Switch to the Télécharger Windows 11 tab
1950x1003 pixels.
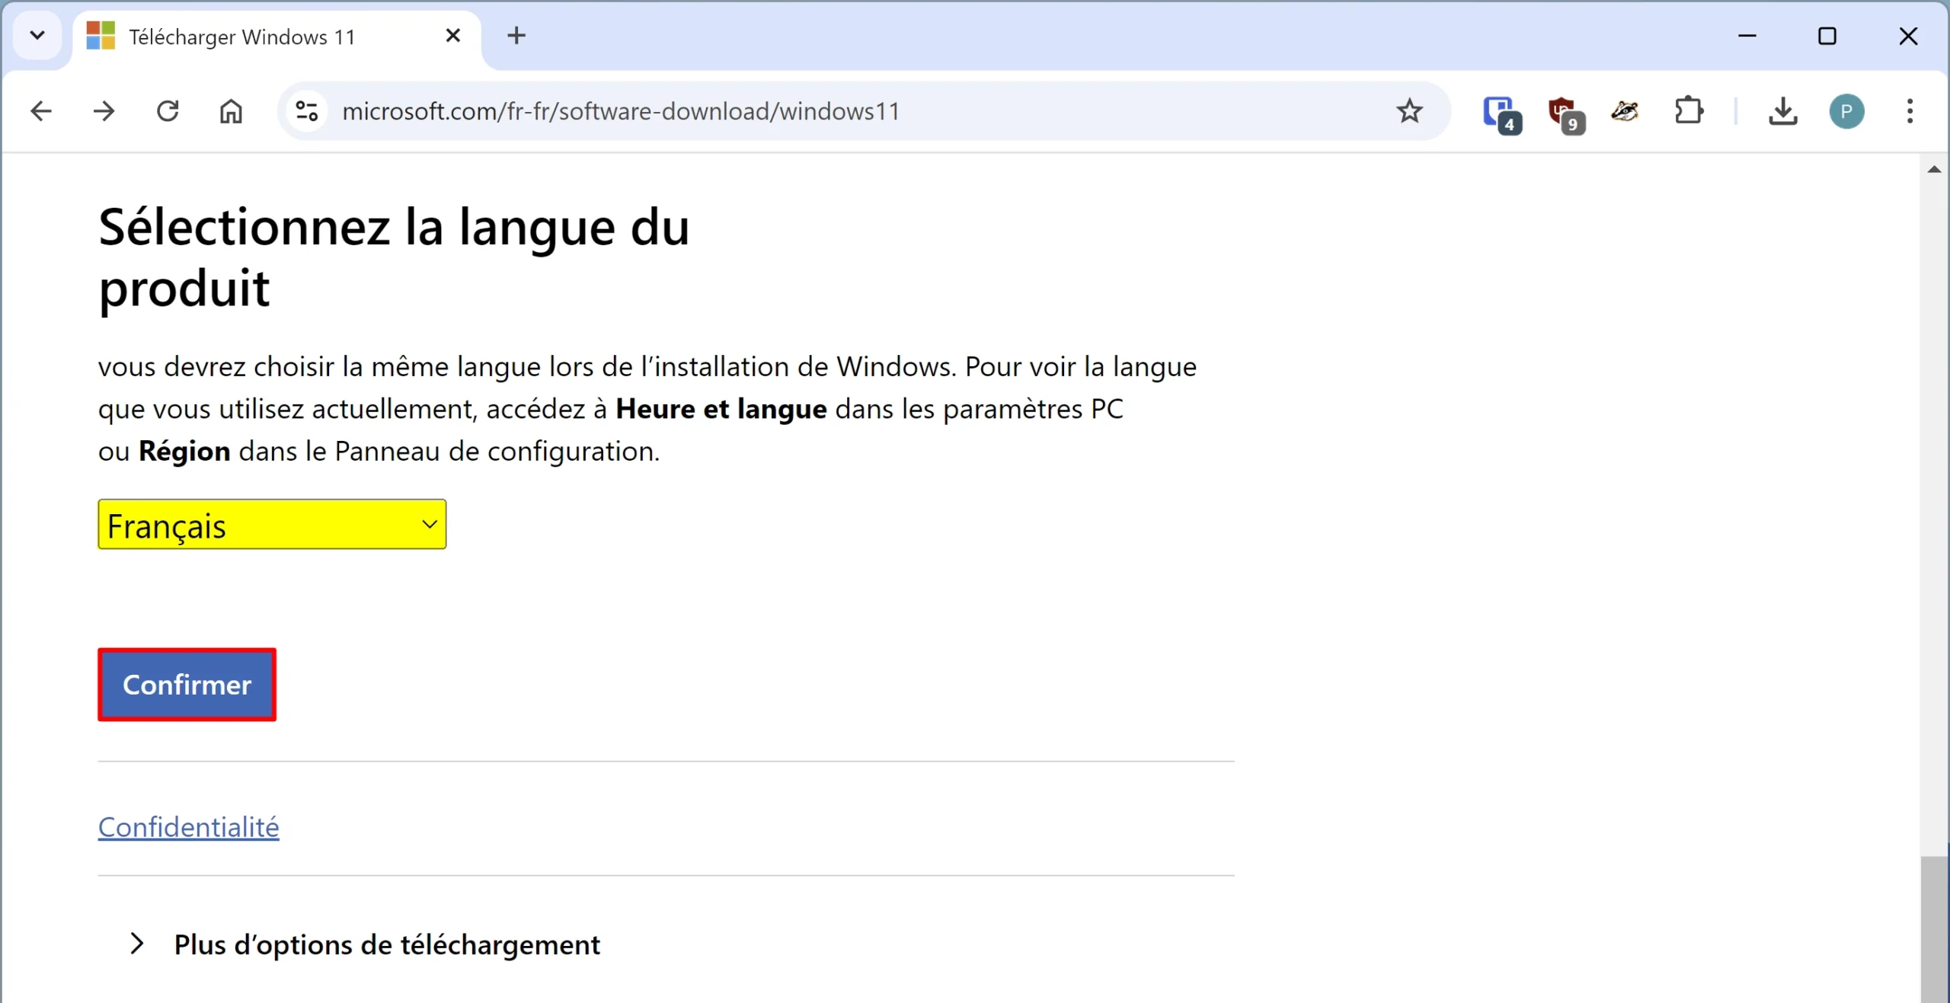(276, 37)
